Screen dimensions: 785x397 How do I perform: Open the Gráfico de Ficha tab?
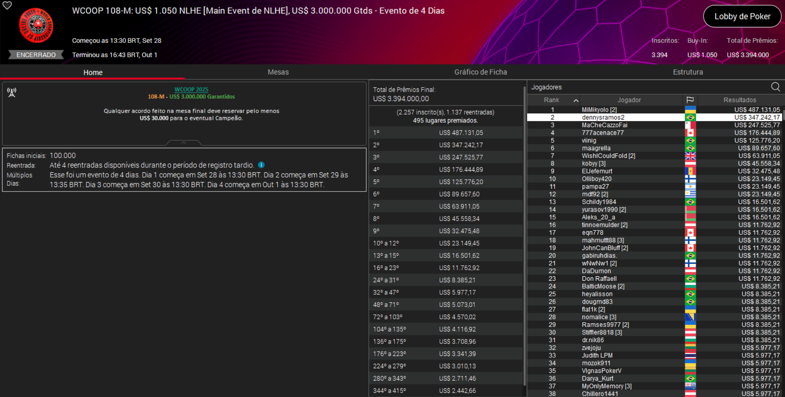(480, 72)
